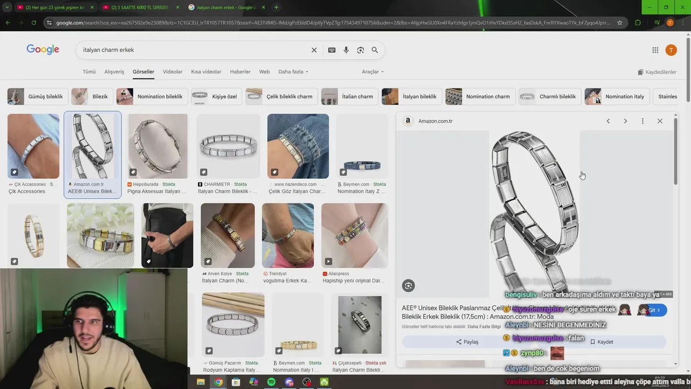Screen dimensions: 691x389
Task: Show previous image in preview panel
Action: point(608,121)
